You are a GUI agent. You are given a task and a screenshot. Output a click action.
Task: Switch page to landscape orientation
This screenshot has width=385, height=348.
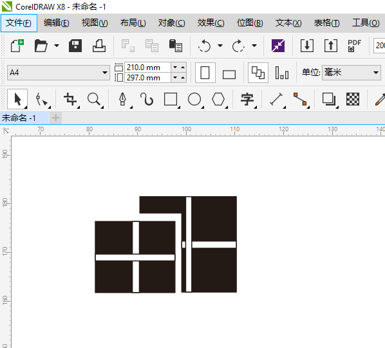point(229,74)
